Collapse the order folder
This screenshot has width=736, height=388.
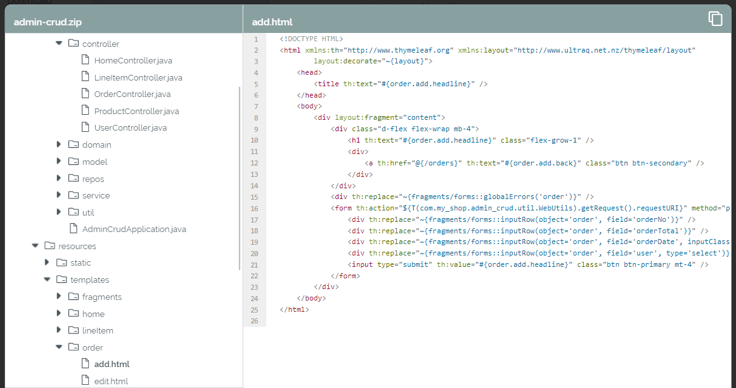tap(59, 347)
